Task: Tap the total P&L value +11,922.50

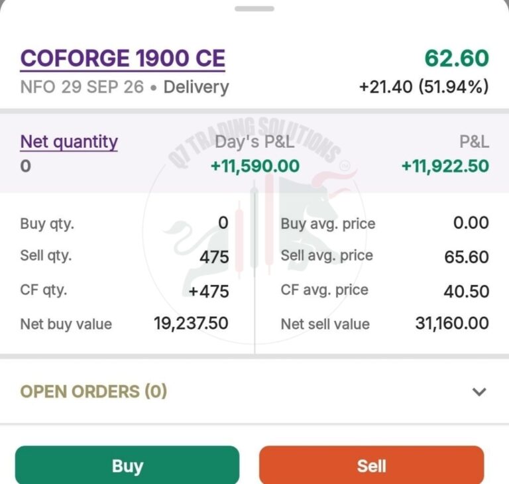Action: [445, 166]
